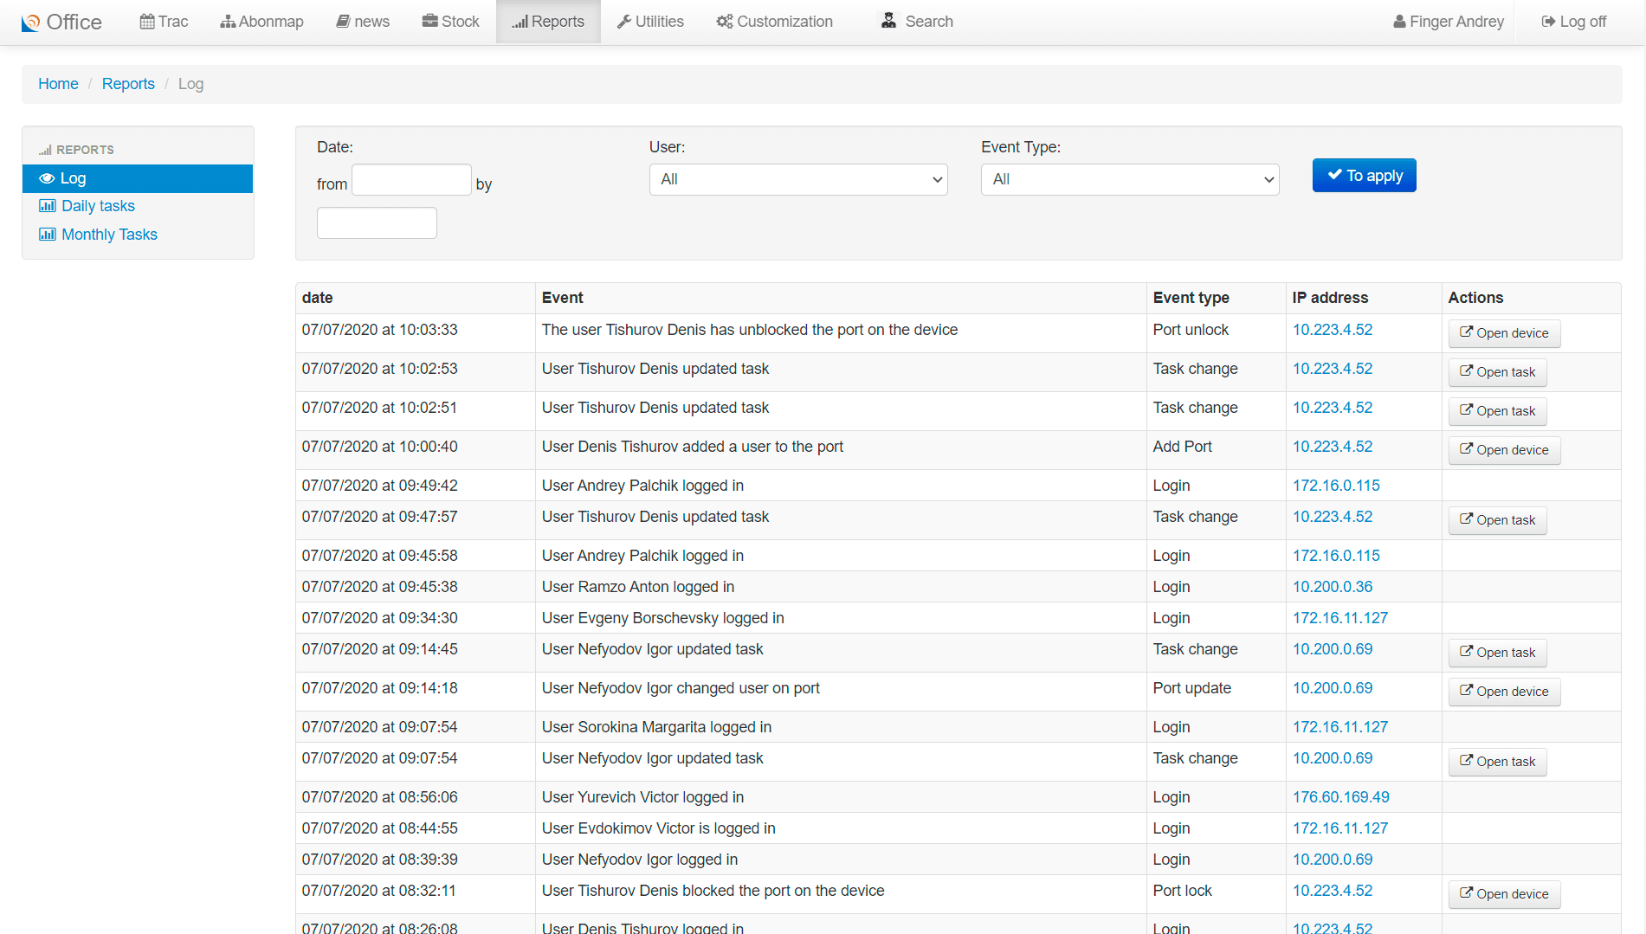Viewport: 1646px width, 934px height.
Task: Select the Reports tab in navbar
Action: tap(548, 22)
